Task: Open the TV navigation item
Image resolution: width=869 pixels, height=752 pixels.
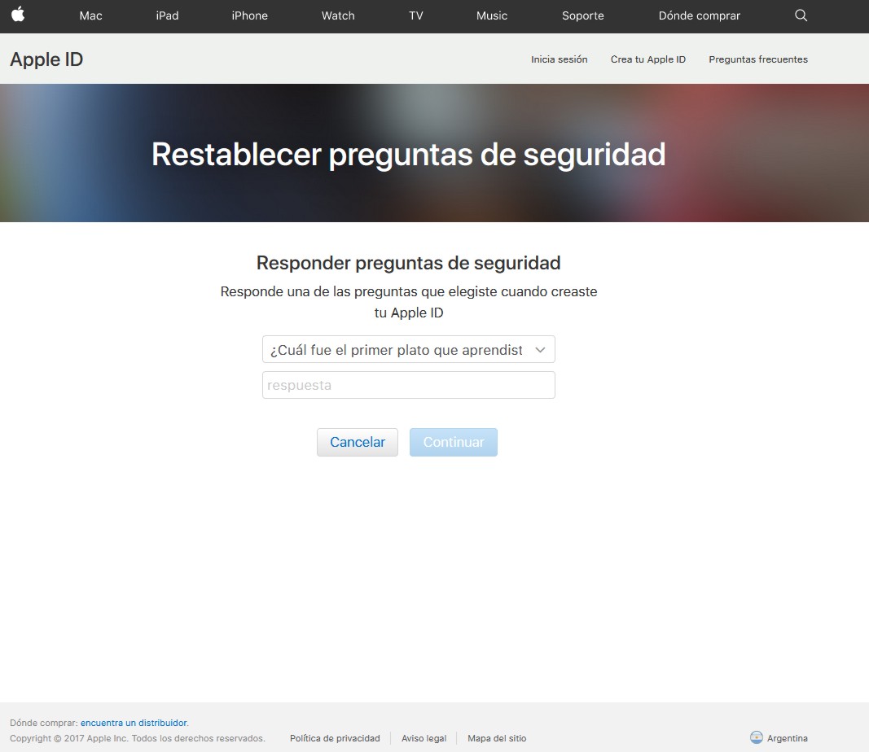Action: (x=415, y=15)
